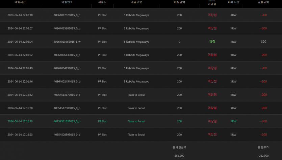Click the green Train to Seoul entry

(x=136, y=122)
